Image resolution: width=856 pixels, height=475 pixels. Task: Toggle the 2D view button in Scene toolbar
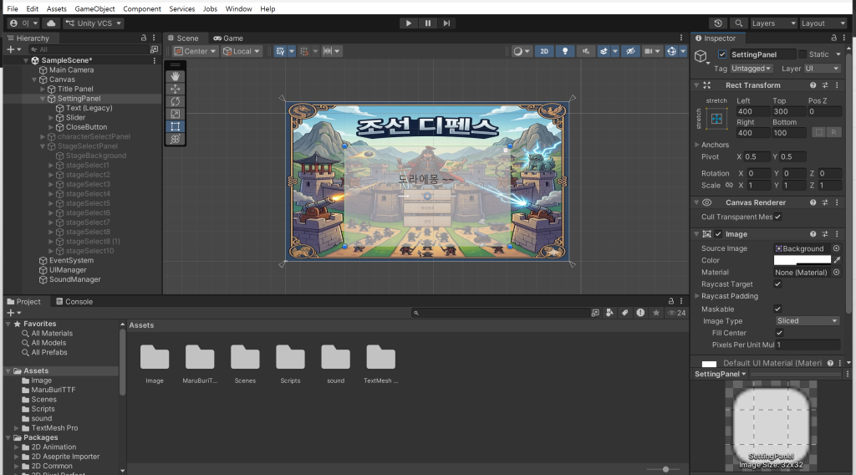pyautogui.click(x=544, y=51)
